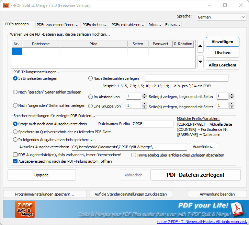Move selected file up with the up arrow

pyautogui.click(x=201, y=46)
